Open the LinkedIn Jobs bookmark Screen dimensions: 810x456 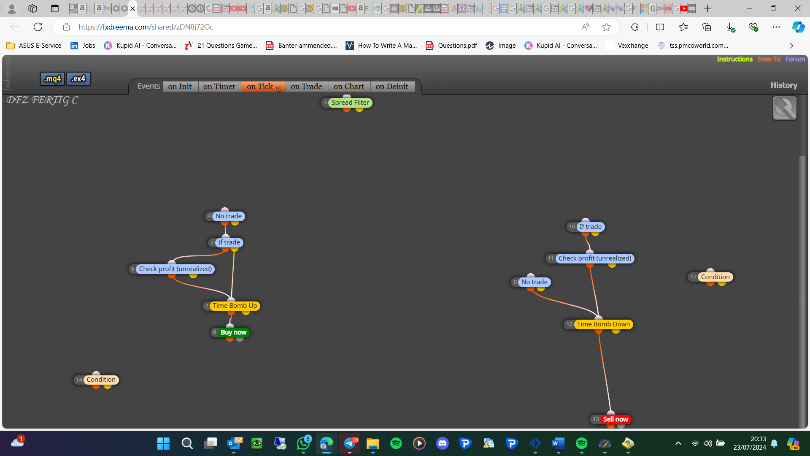click(x=83, y=46)
